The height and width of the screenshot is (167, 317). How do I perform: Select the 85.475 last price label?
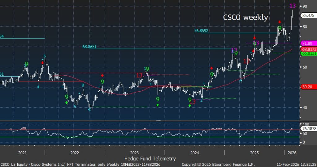(308, 15)
